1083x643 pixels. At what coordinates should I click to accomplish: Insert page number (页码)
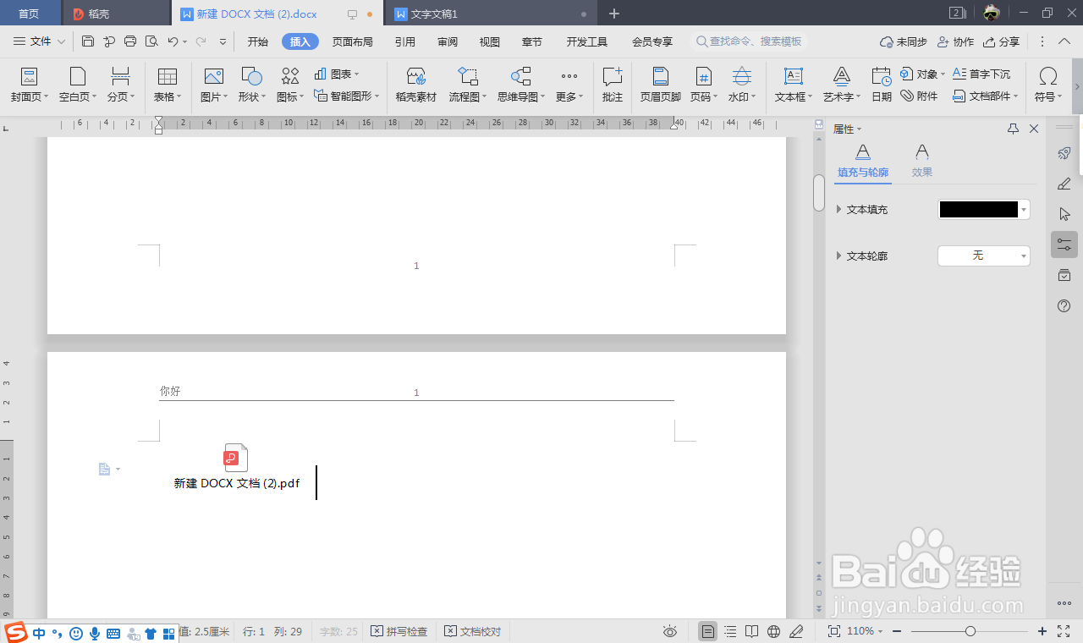[703, 85]
